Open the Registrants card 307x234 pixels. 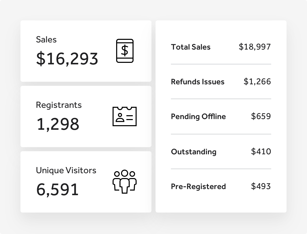86,116
